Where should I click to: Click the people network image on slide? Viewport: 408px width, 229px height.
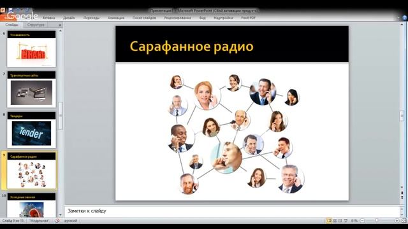pos(236,134)
